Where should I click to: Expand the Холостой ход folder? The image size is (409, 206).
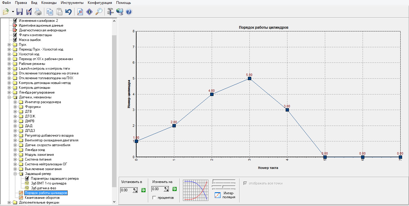(x=9, y=54)
